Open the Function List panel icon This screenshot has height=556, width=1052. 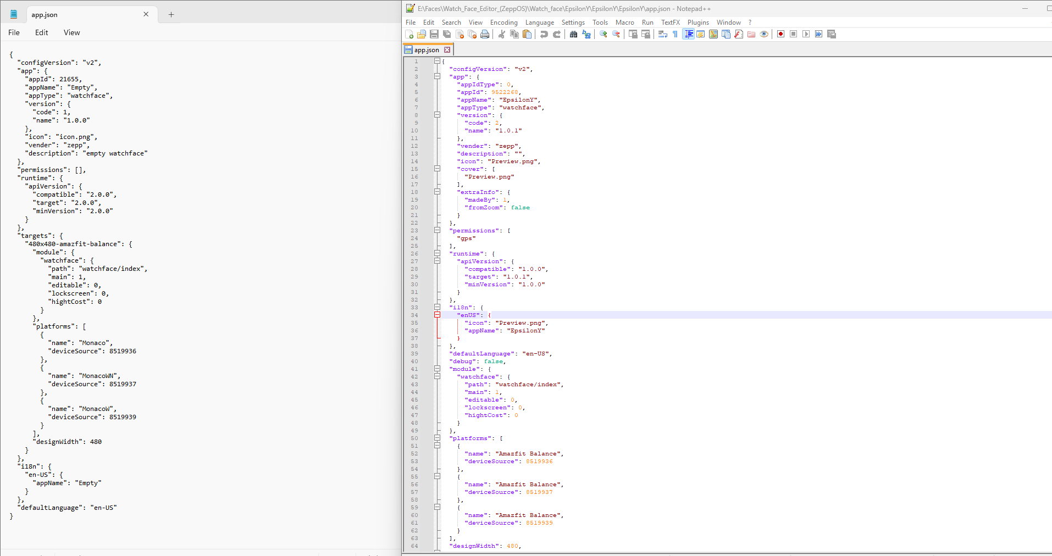pyautogui.click(x=739, y=34)
